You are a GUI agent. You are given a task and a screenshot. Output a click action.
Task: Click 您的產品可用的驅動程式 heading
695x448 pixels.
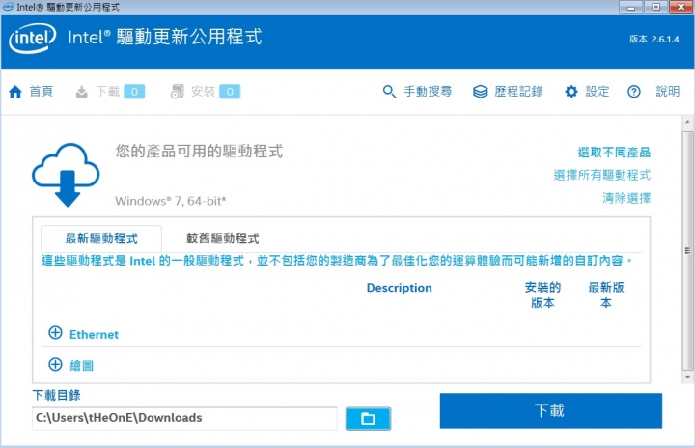pos(199,152)
